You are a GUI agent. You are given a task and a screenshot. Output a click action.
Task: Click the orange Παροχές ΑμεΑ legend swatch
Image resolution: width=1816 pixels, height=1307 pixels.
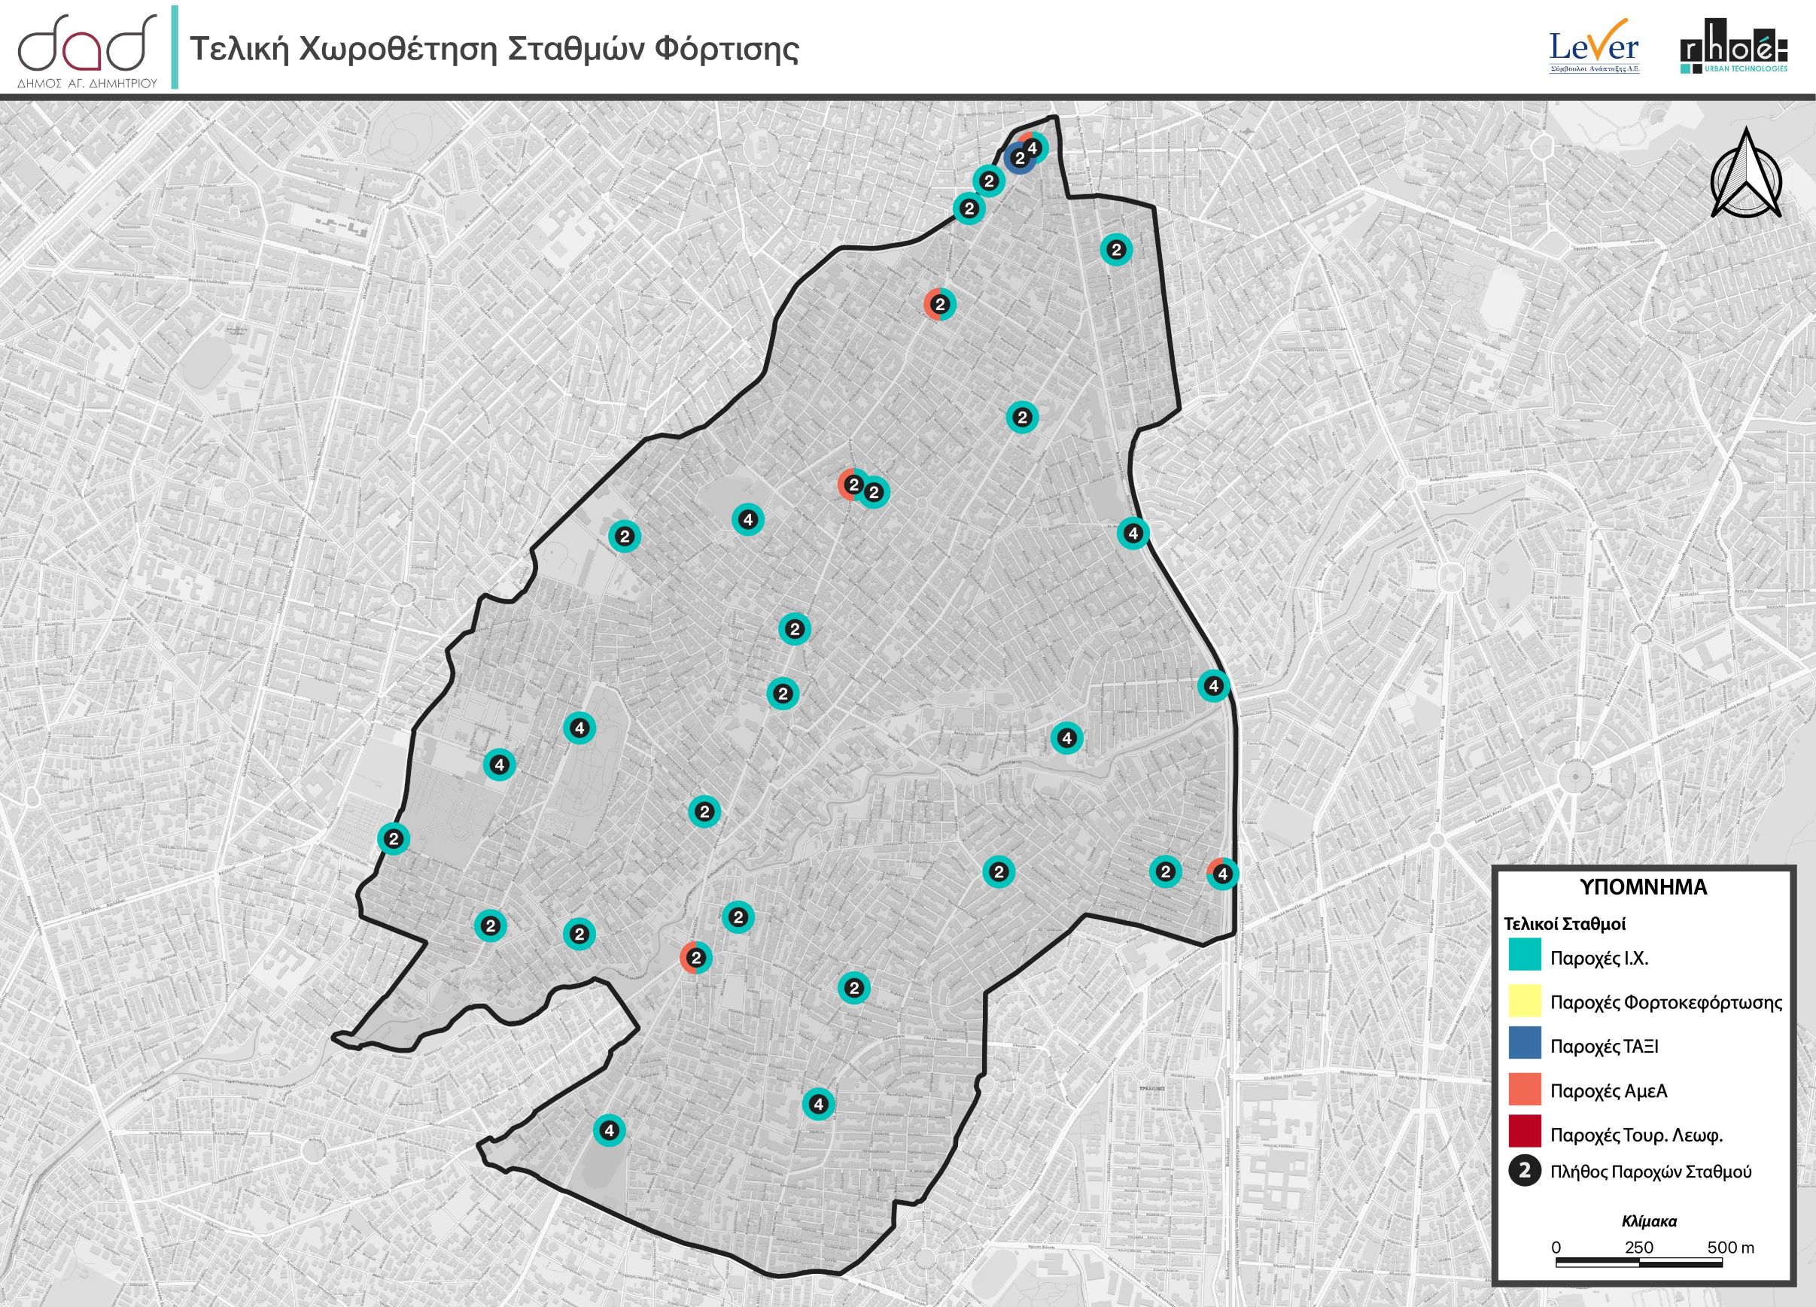tap(1525, 1091)
